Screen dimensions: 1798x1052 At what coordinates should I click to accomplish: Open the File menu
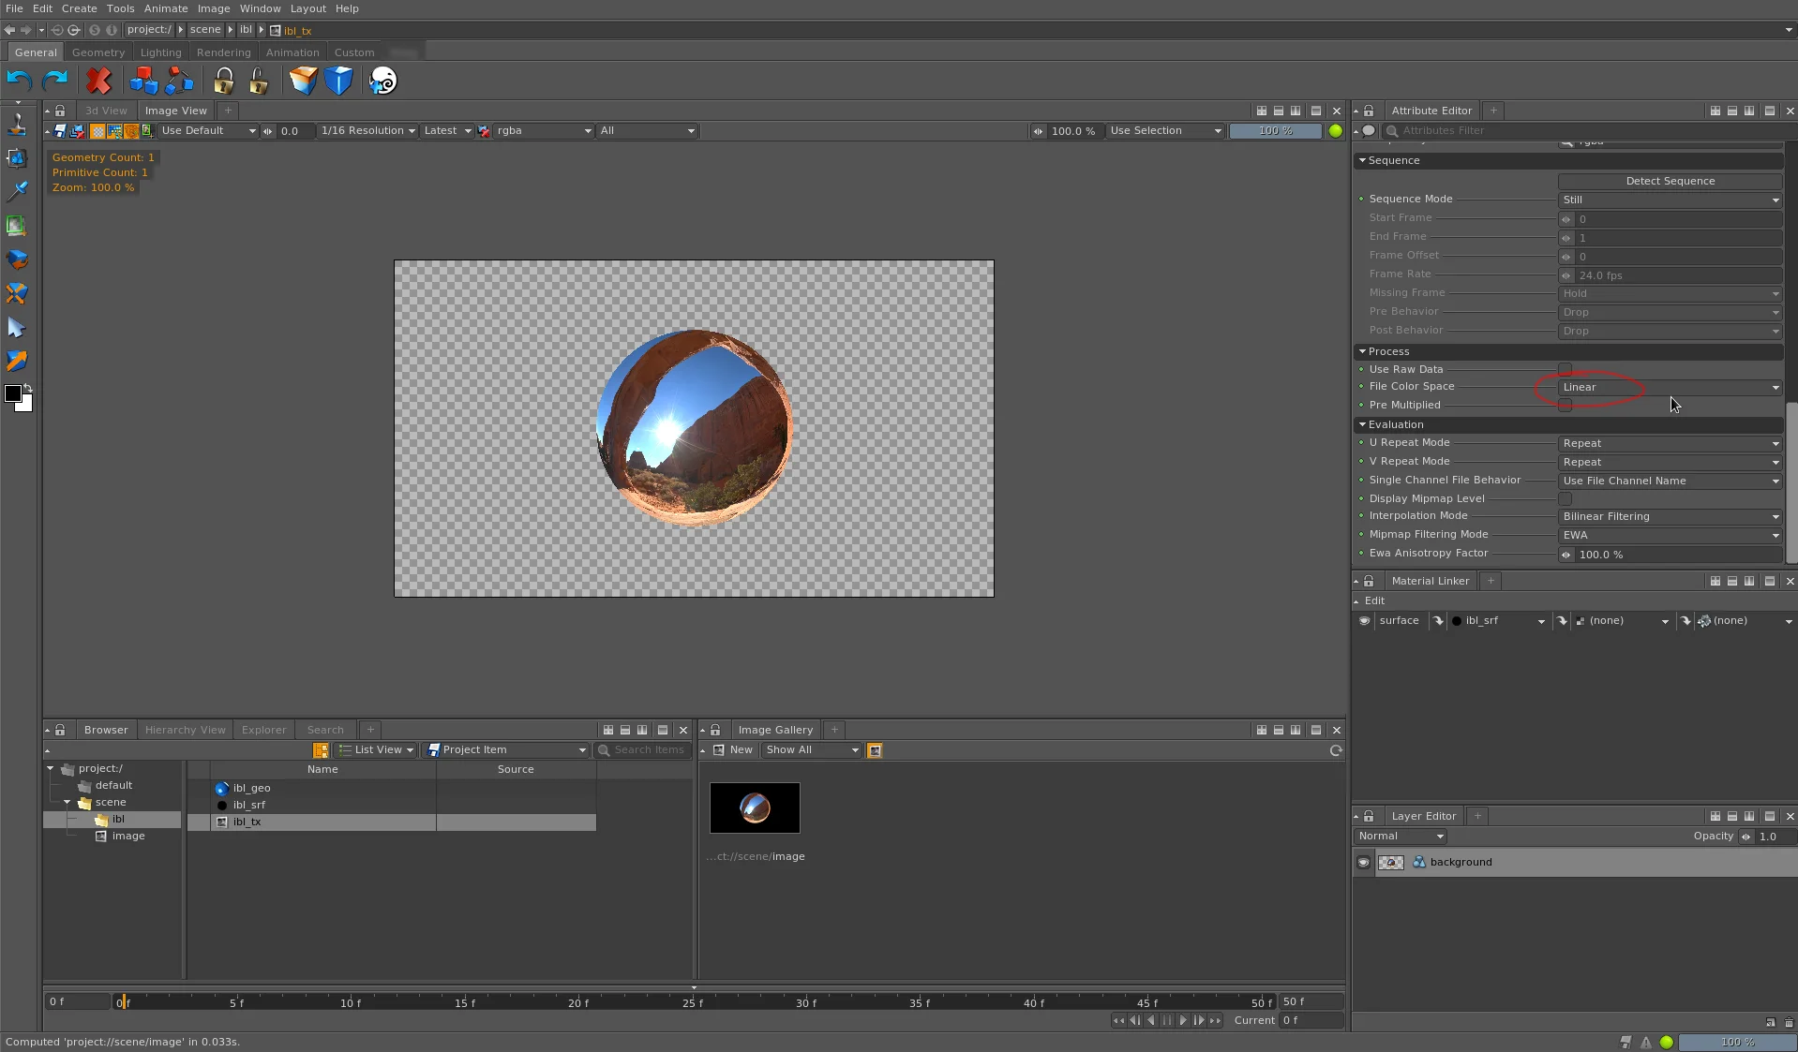tap(14, 8)
